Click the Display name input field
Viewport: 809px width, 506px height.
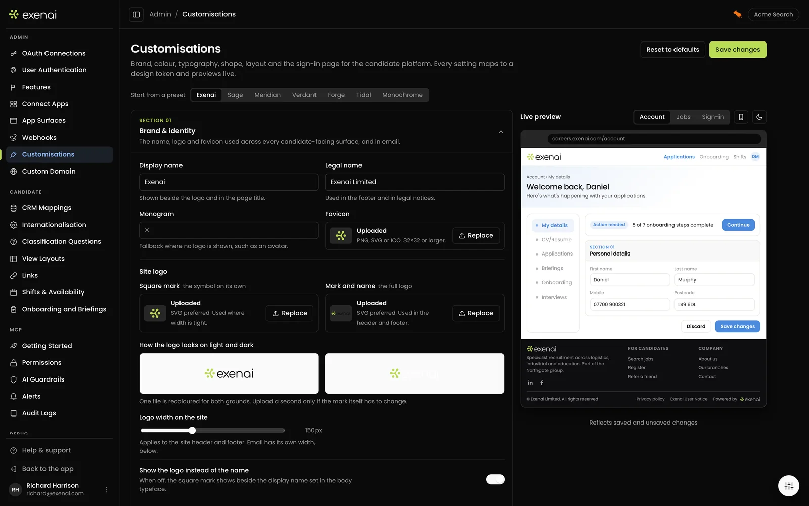(229, 182)
